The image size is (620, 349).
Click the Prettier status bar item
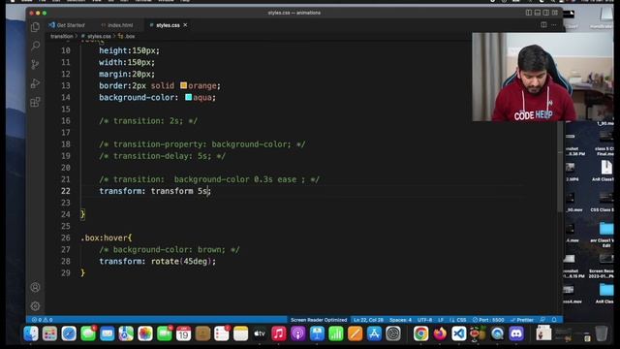pos(522,320)
